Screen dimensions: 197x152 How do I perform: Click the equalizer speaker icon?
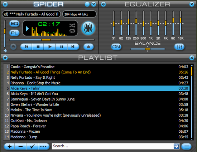[x=103, y=4]
